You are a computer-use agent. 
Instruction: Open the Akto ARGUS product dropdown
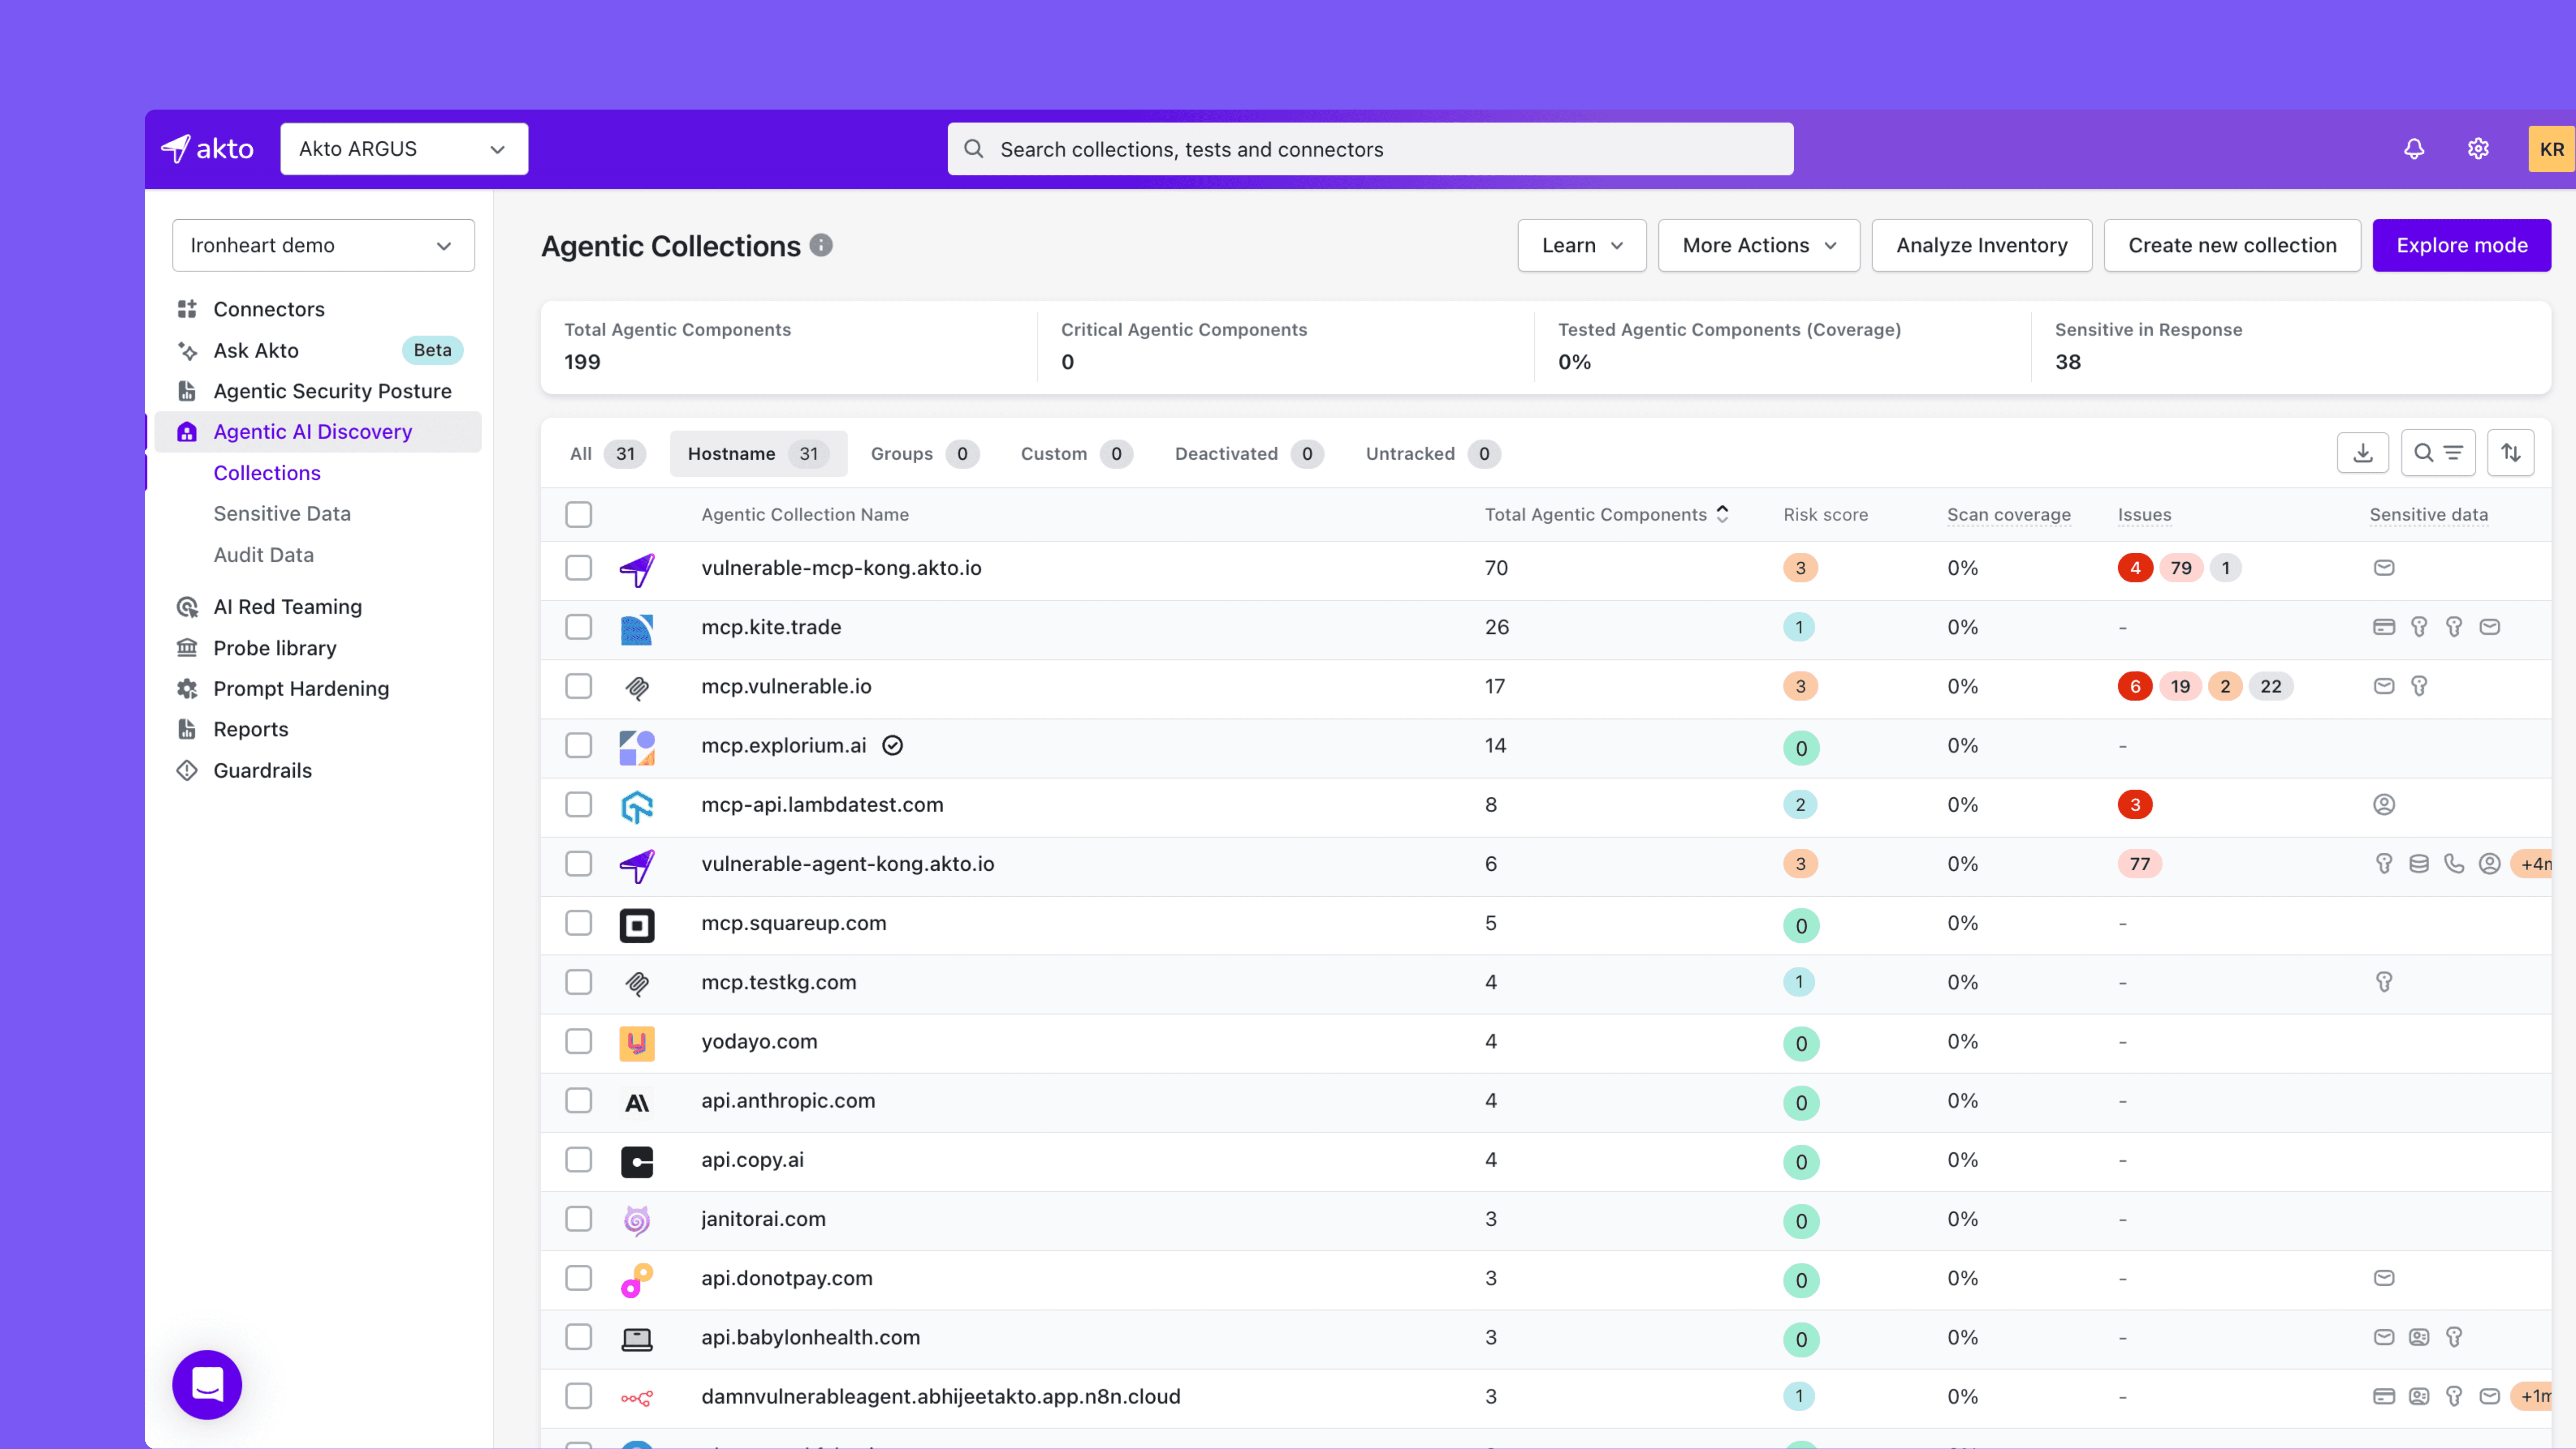(x=404, y=149)
